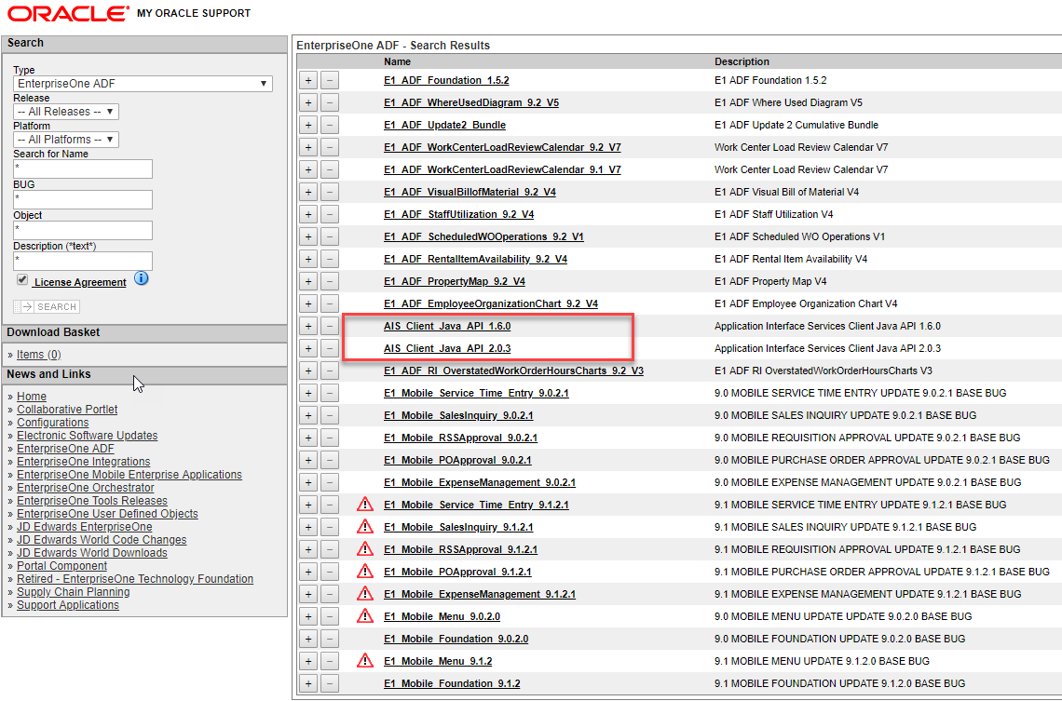
Task: Add E1_ADF_Foundation_1.5.2 to the download basket
Action: (x=307, y=80)
